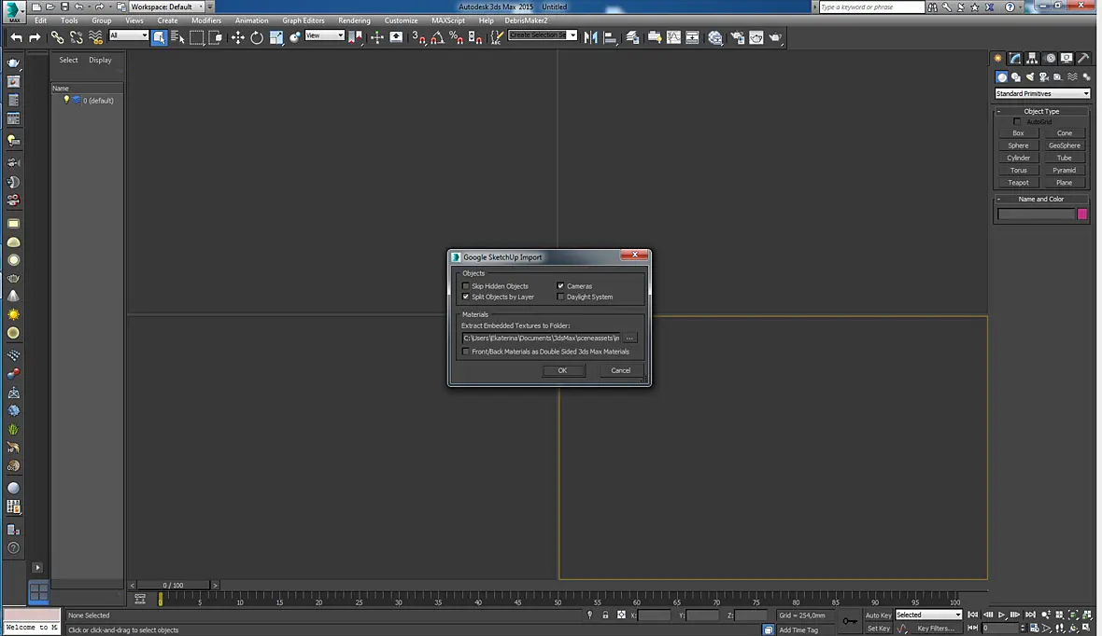Switch to the Hierarchy panel tab

[1032, 58]
